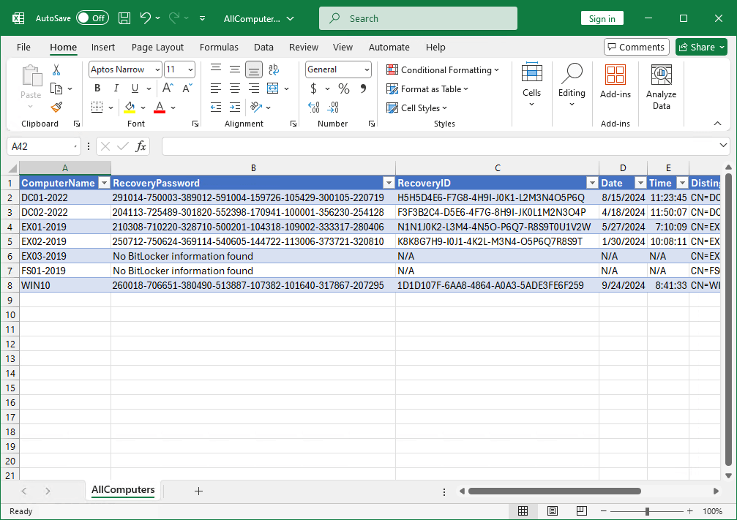The image size is (737, 520).
Task: Open the ComputerName column filter dropdown
Action: (103, 183)
